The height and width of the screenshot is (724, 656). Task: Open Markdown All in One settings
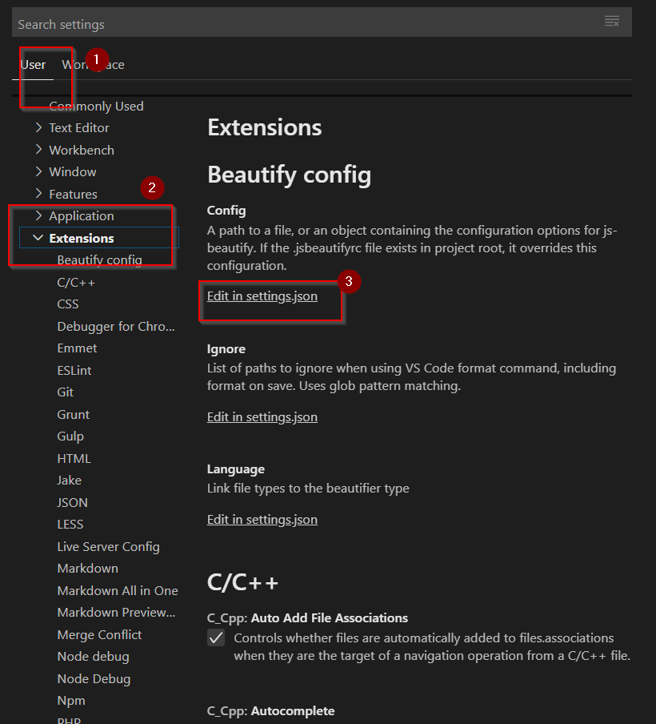[118, 590]
